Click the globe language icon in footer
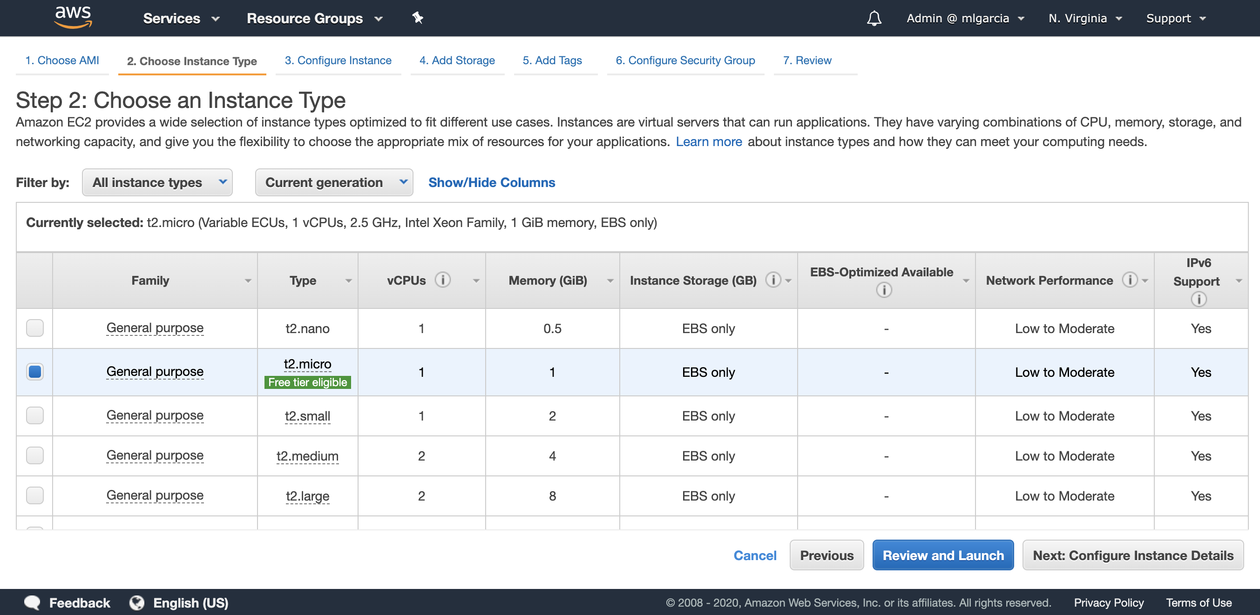The height and width of the screenshot is (615, 1260). (137, 603)
